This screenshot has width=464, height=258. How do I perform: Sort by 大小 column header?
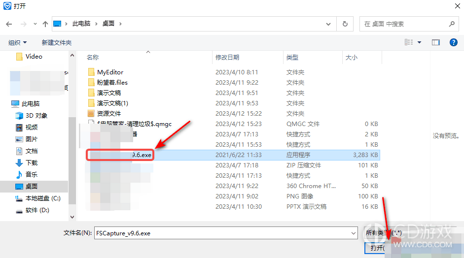(352, 57)
